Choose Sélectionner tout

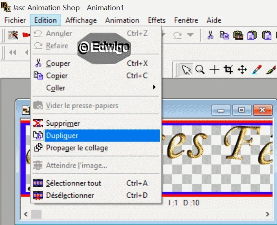pos(96,183)
